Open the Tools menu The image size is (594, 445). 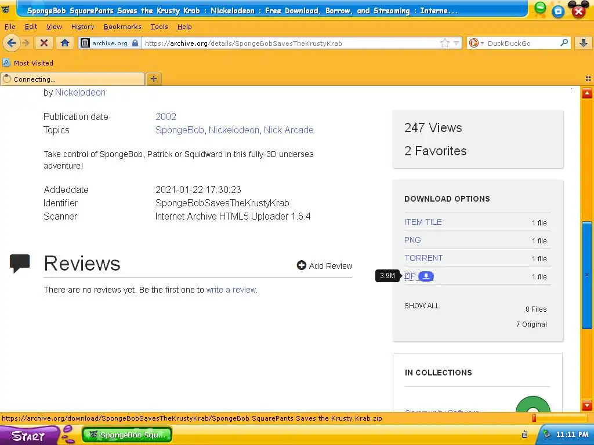[159, 27]
